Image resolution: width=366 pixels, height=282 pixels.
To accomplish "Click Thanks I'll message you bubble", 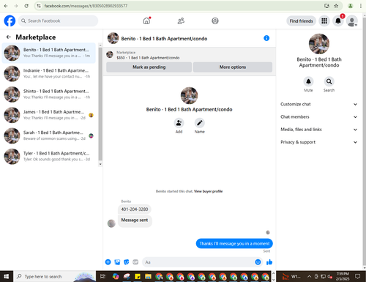I will [x=234, y=243].
